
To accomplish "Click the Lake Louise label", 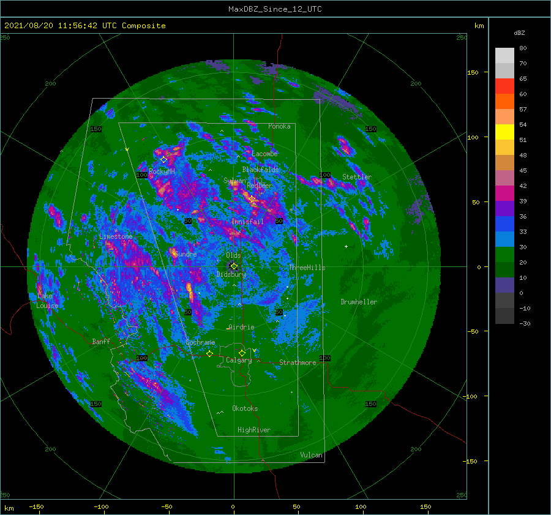I will pyautogui.click(x=47, y=301).
